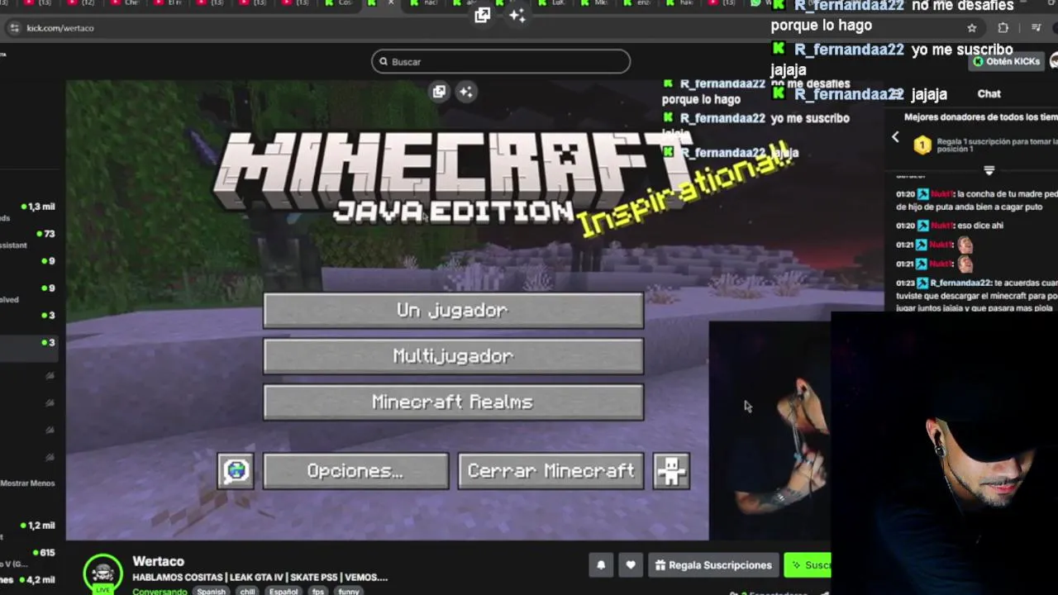Select the Spanish tag

click(x=211, y=592)
